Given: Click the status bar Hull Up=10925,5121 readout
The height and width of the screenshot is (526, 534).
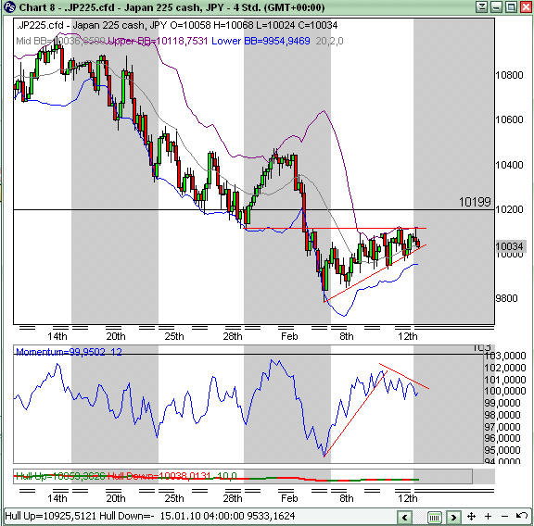Looking at the screenshot, I should (x=50, y=516).
